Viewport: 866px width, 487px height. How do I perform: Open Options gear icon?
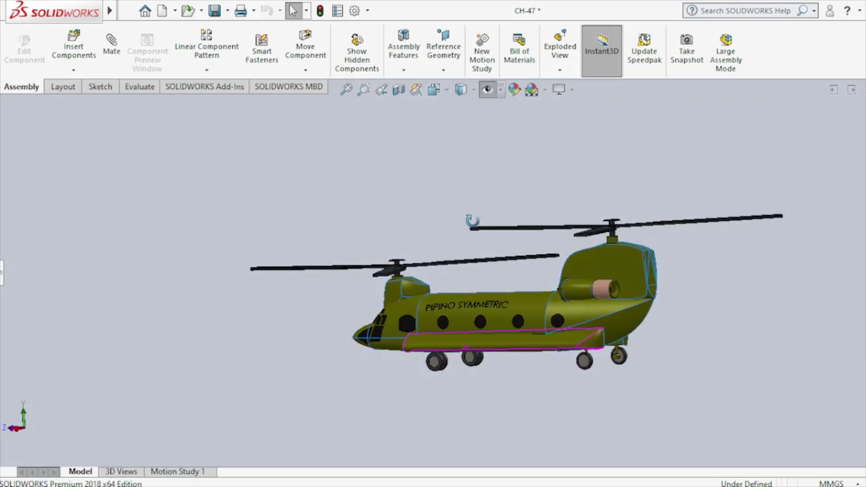pos(355,11)
